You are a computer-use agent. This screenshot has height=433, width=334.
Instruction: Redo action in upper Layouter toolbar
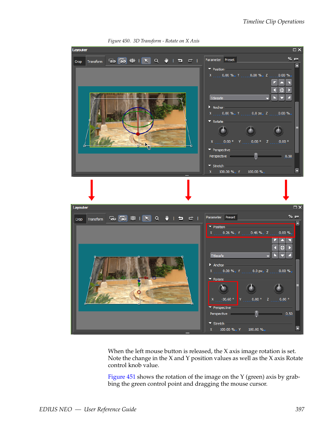190,61
